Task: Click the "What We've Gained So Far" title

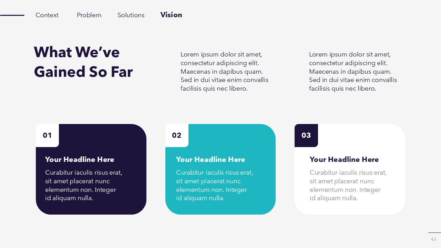Action: (83, 62)
